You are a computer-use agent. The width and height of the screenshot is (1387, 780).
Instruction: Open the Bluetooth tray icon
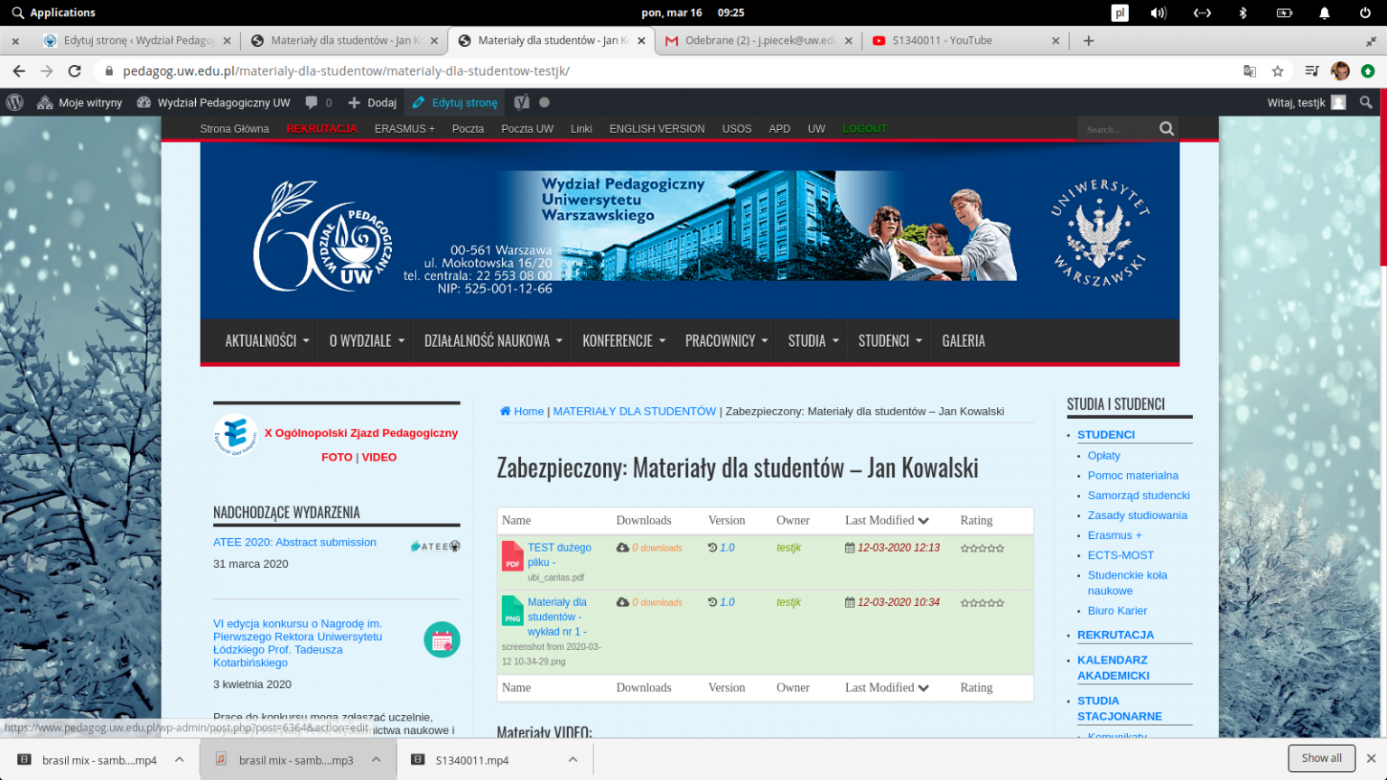[x=1243, y=13]
